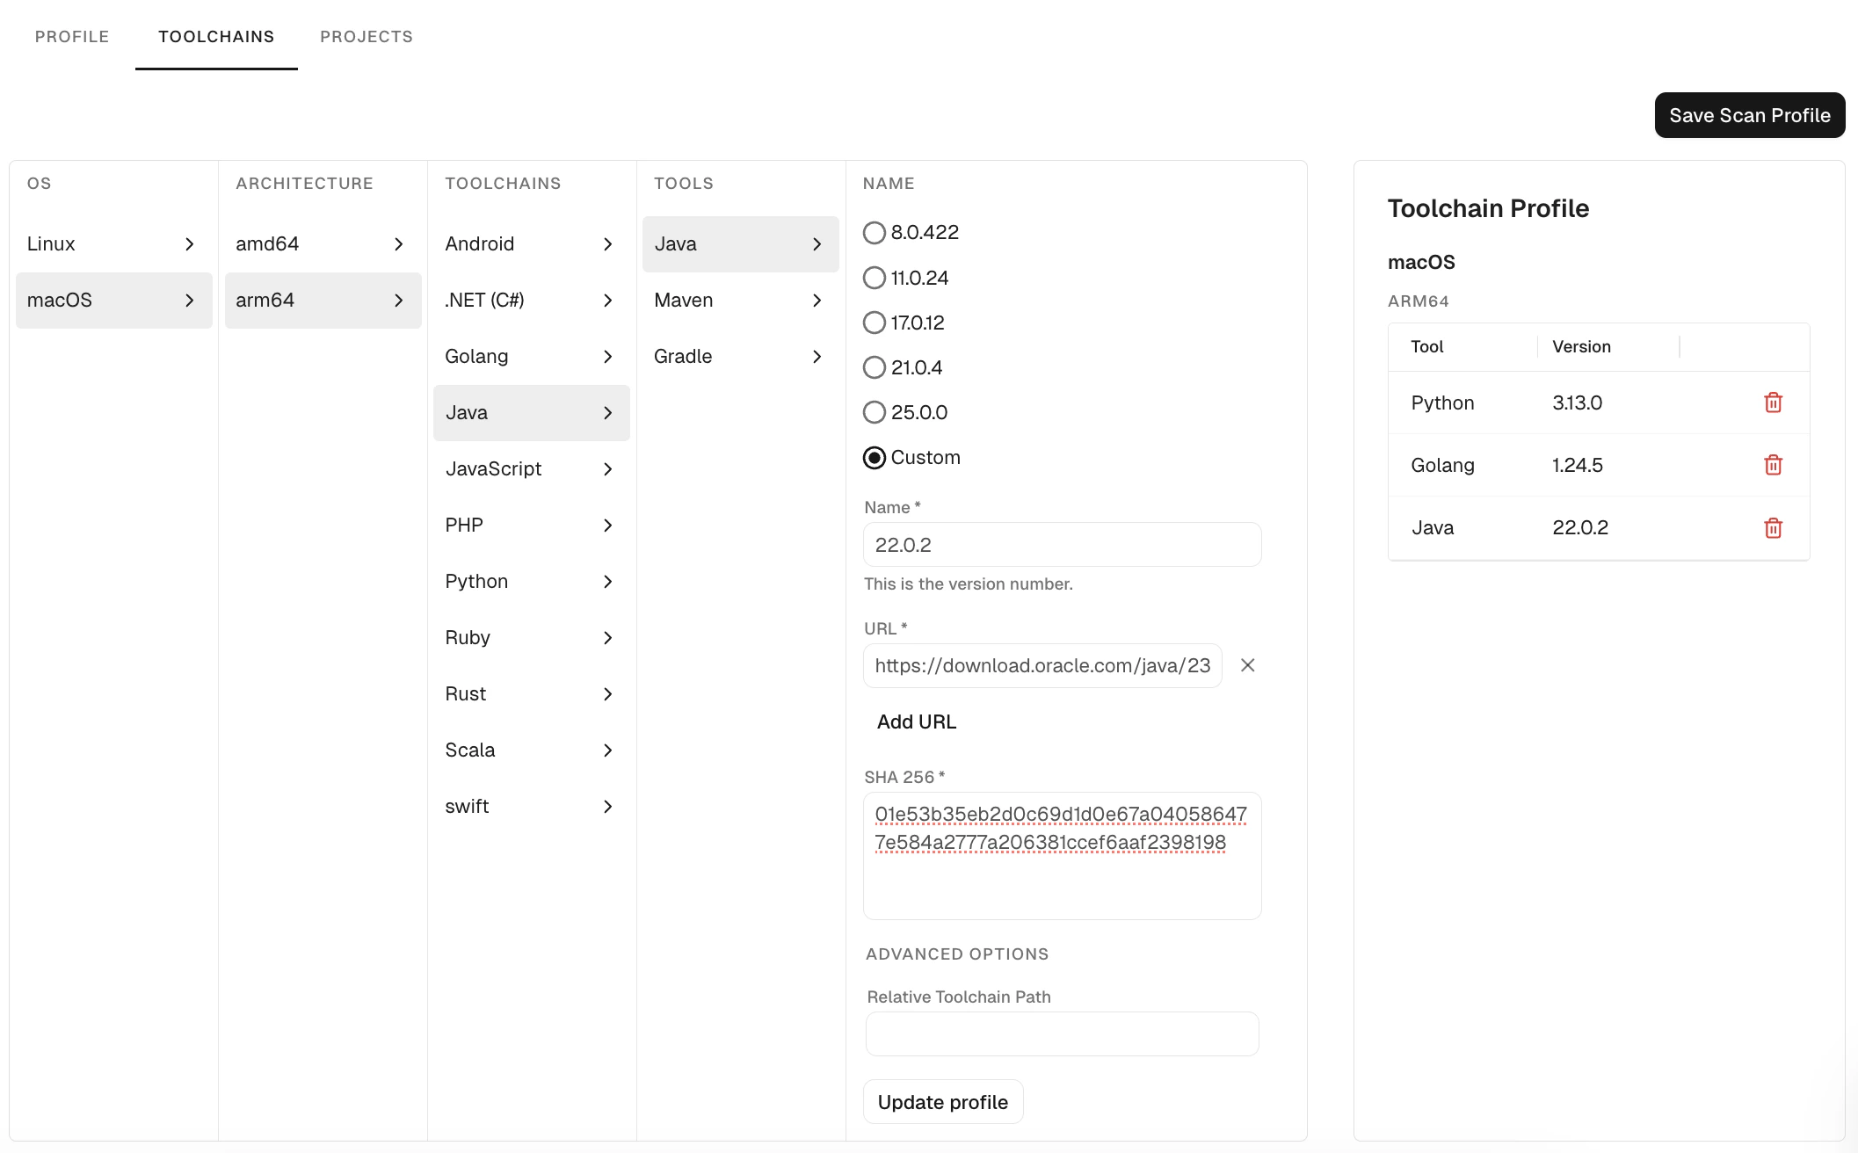This screenshot has height=1153, width=1858.
Task: Focus the URL input field
Action: (x=1042, y=665)
